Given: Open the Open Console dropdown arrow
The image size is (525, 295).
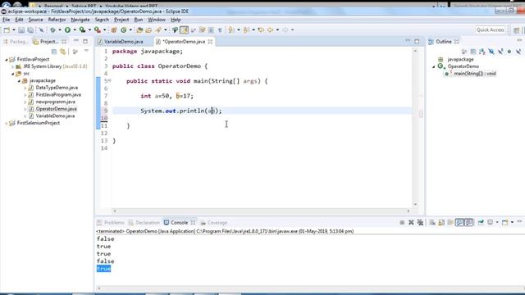Looking at the screenshot, I should (512, 223).
